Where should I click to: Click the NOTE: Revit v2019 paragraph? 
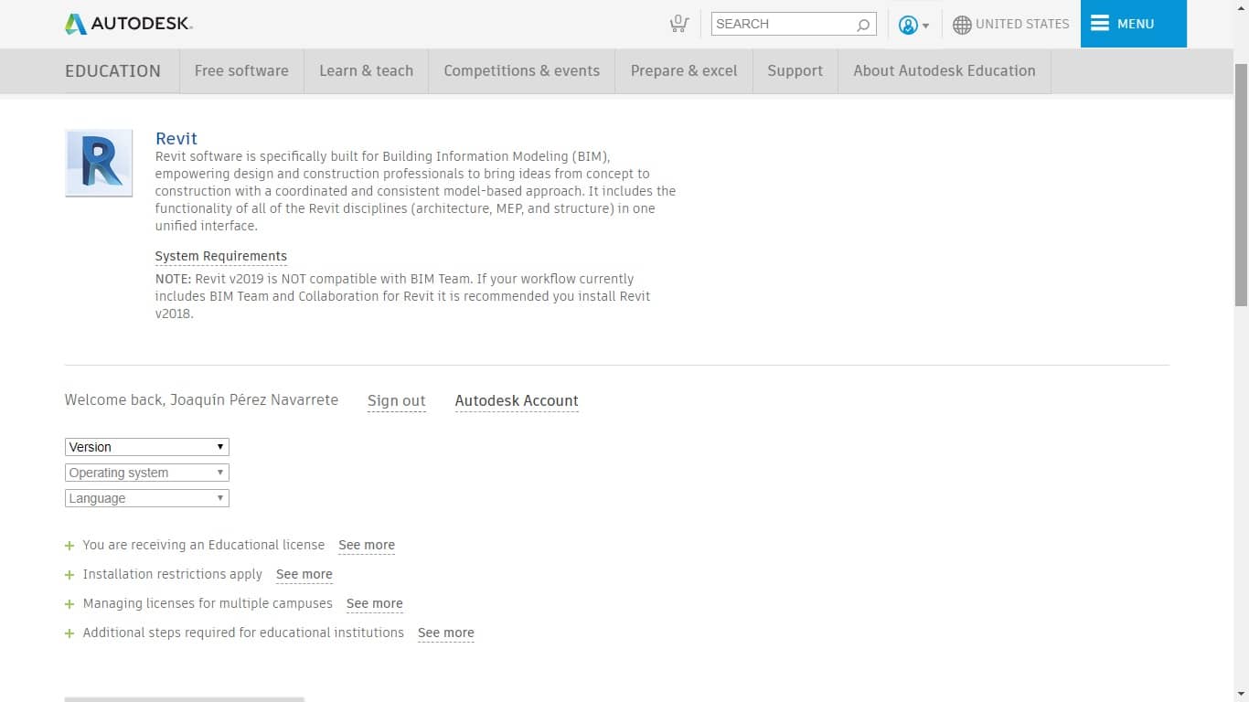[x=403, y=296]
